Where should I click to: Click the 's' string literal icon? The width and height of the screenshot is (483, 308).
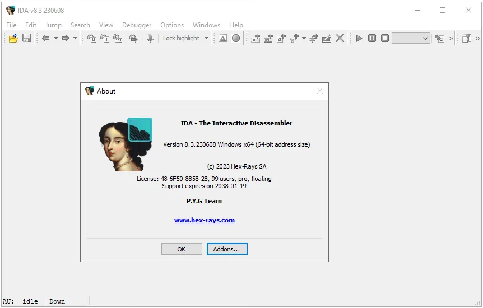[x=294, y=38]
